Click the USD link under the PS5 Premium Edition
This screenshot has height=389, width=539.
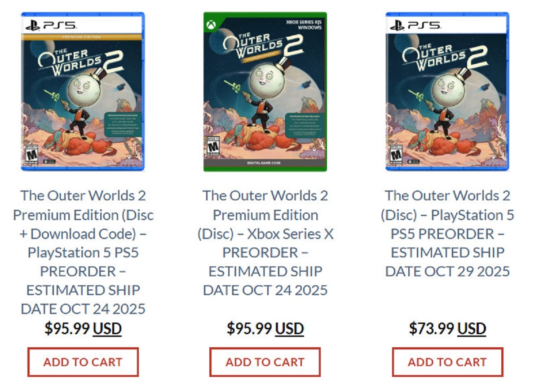coord(107,329)
